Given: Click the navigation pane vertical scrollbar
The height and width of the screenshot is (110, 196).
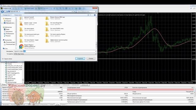Looking at the screenshot, I should (x=16, y=33).
